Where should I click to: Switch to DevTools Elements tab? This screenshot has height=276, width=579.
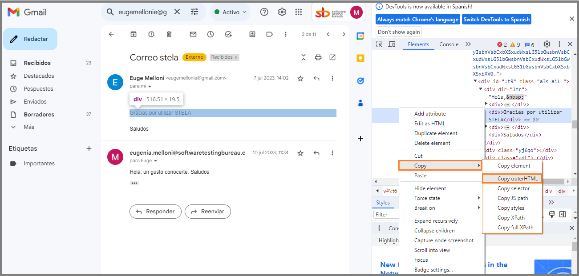pyautogui.click(x=418, y=44)
